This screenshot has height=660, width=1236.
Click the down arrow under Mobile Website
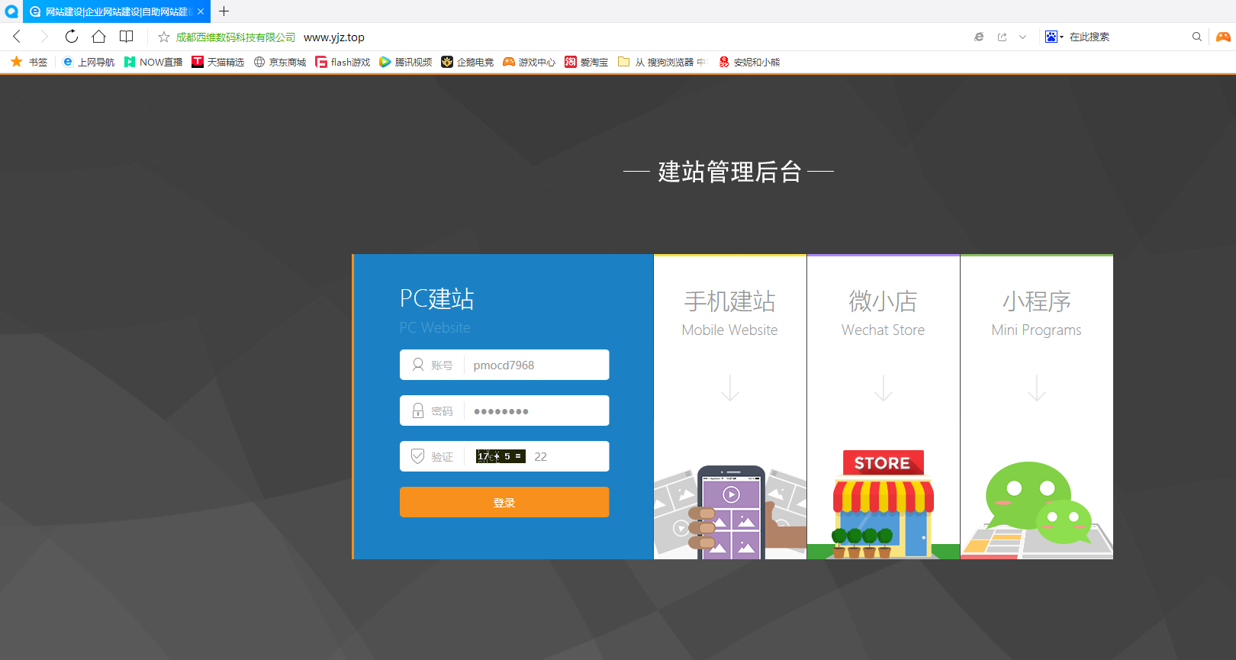coord(730,388)
